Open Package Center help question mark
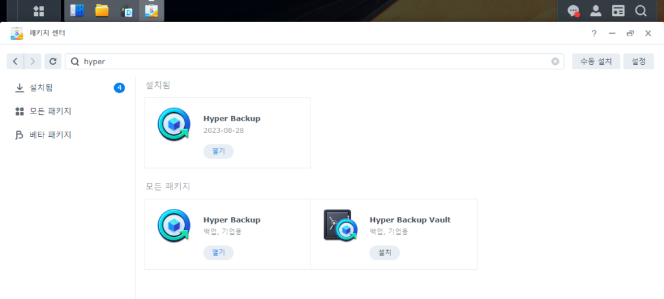The height and width of the screenshot is (299, 664). pos(594,33)
